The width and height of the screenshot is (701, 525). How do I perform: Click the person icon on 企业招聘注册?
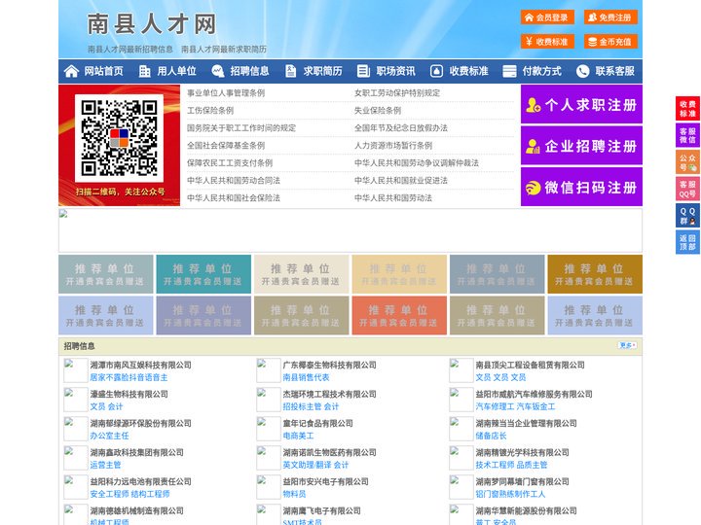pos(533,146)
